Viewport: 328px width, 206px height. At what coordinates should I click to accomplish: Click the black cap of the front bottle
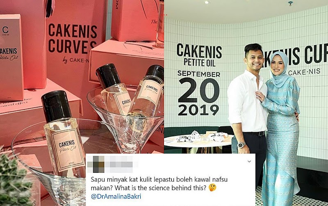[56, 107]
